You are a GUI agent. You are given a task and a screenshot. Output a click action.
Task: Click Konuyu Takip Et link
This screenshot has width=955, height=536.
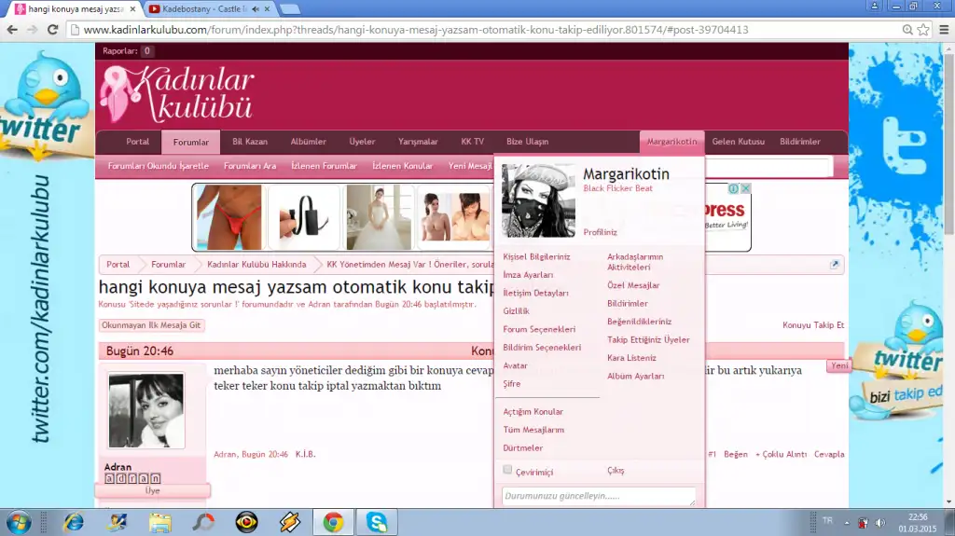[x=813, y=325]
